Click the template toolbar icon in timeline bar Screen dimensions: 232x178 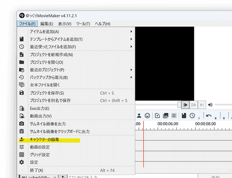pyautogui.click(x=184, y=116)
